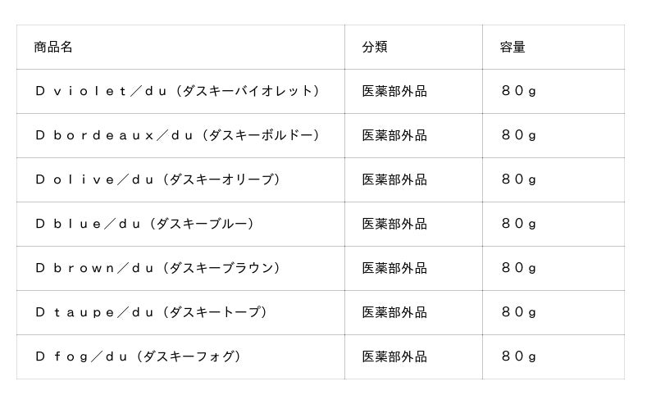Click 80g in the D fog row
Screen dimensions: 656x404
519,356
